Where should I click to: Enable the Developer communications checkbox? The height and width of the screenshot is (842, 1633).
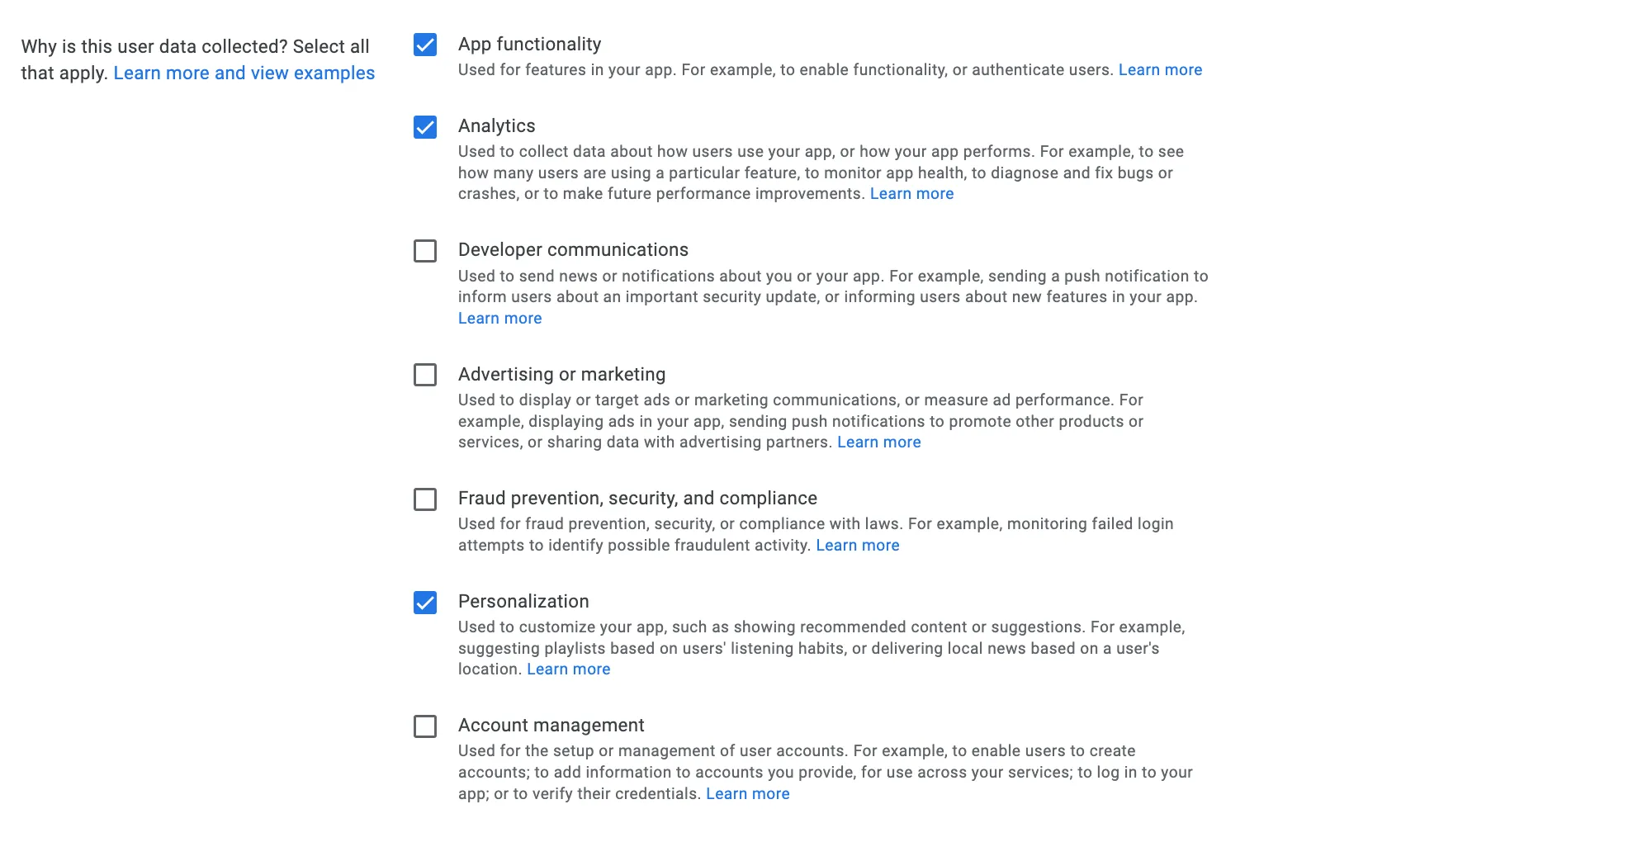tap(425, 251)
